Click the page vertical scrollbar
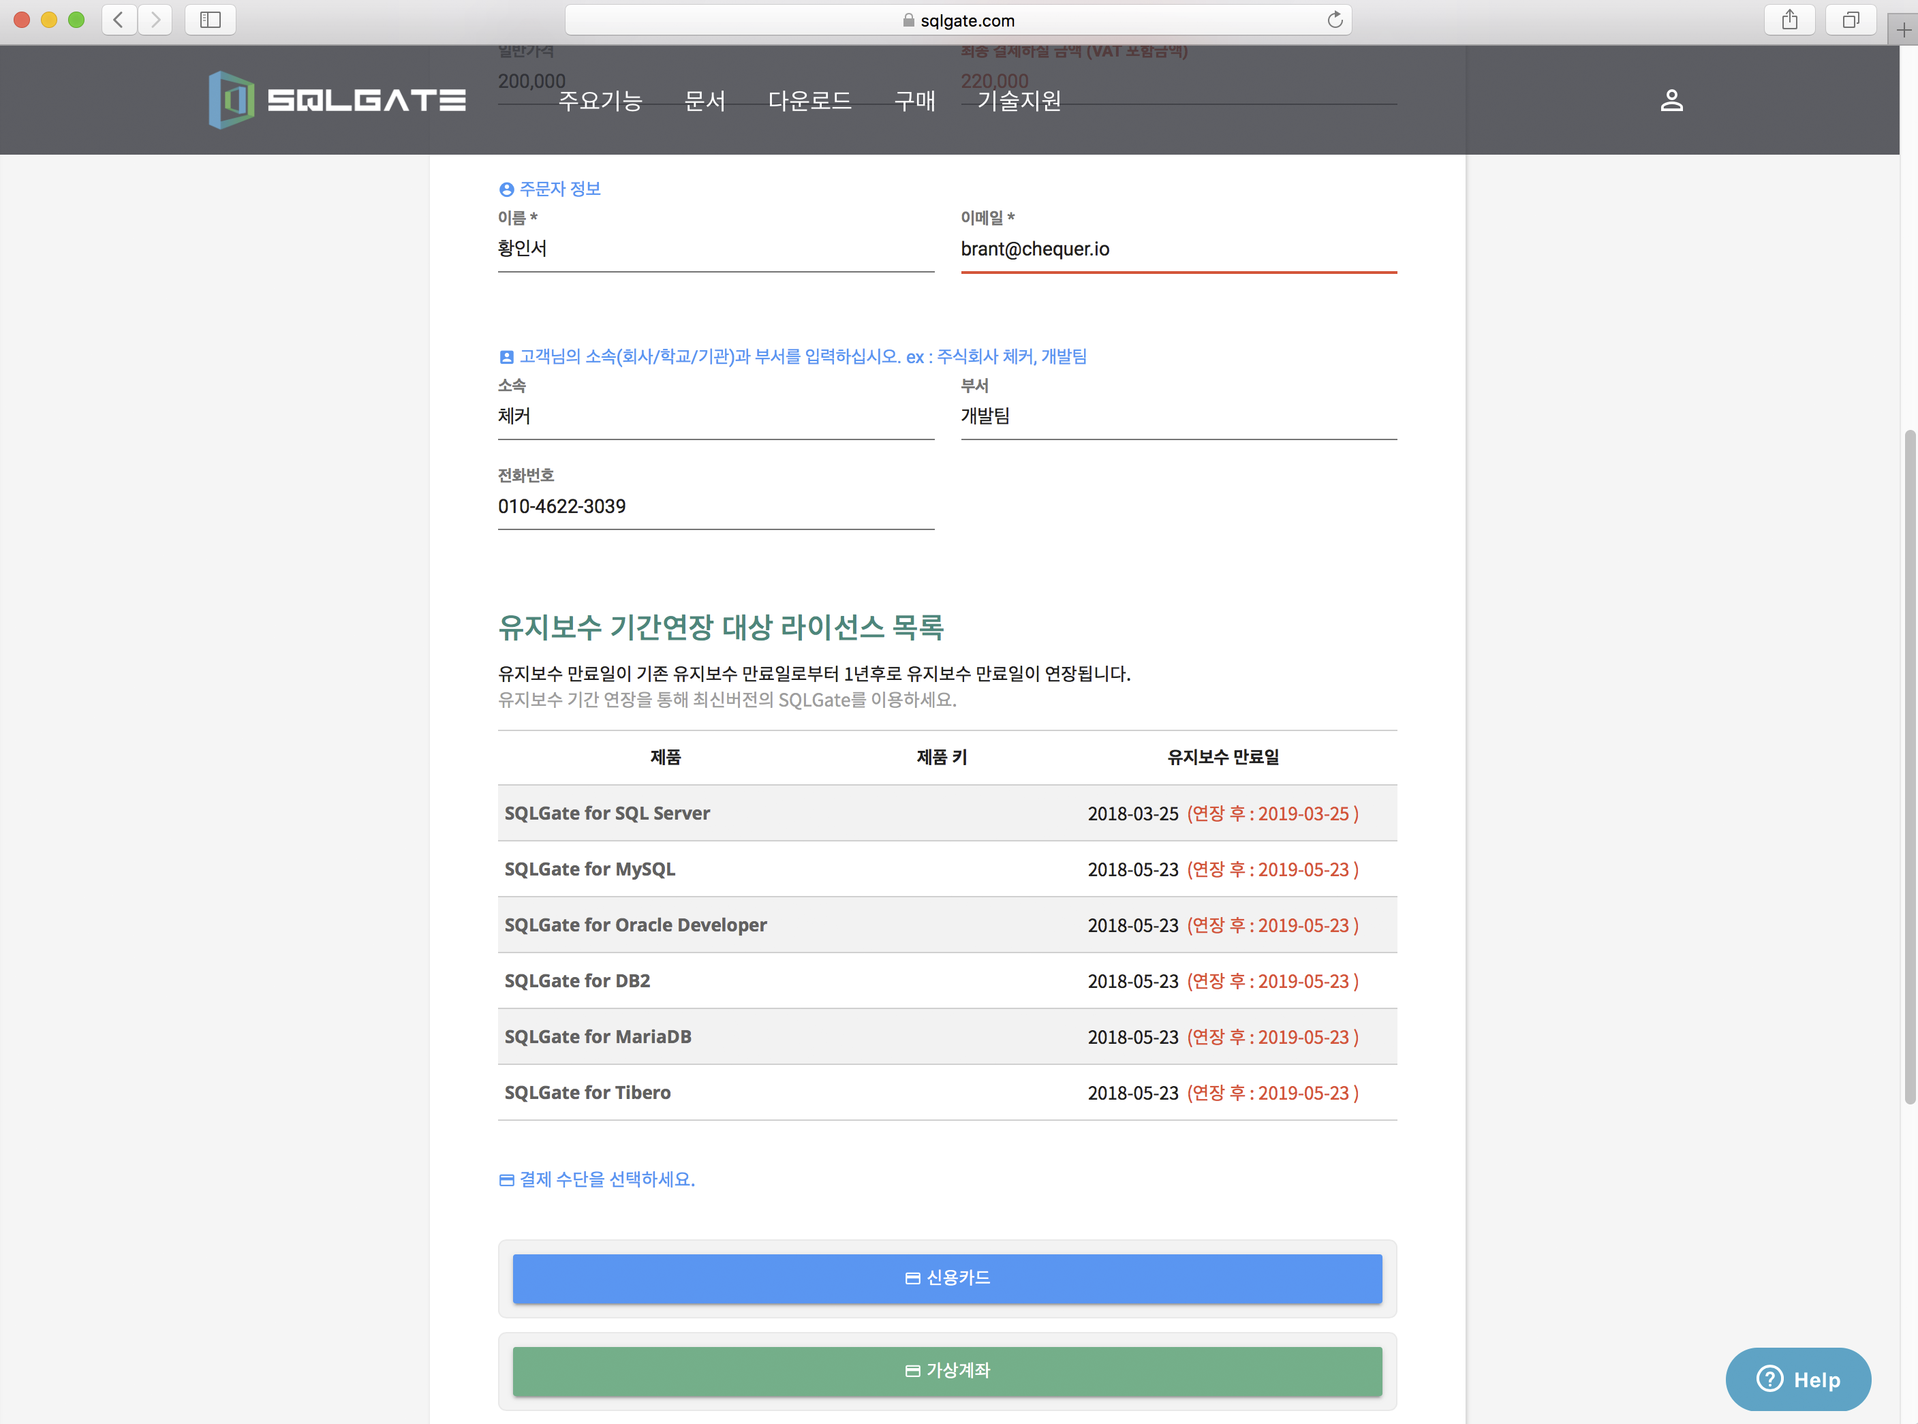 tap(1909, 767)
